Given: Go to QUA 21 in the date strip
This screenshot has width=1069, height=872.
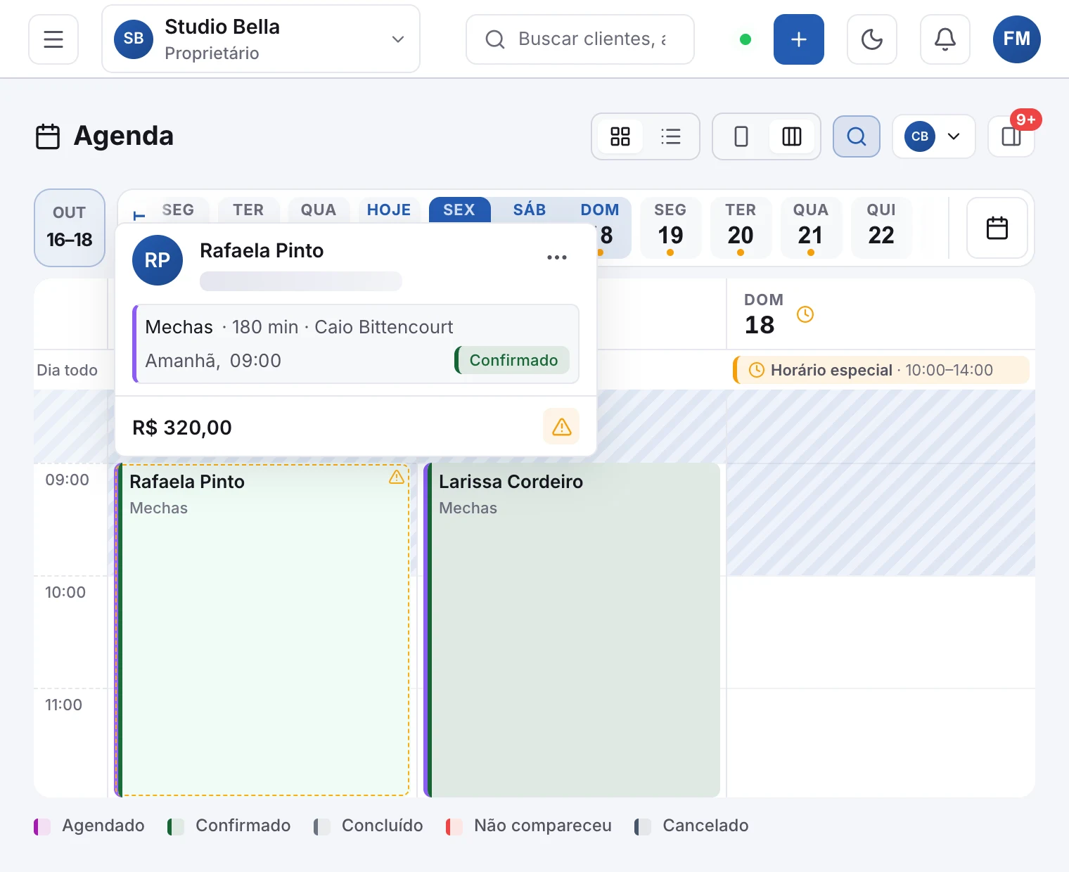Looking at the screenshot, I should 811,228.
